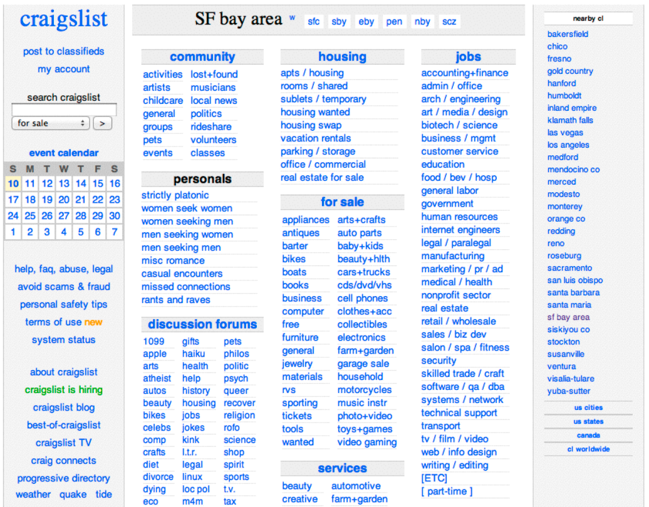Open the event calendar heading link

coord(64,153)
